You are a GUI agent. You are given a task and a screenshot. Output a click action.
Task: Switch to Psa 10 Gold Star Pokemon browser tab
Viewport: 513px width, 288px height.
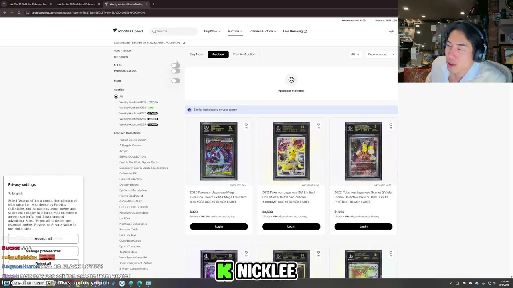[30, 4]
